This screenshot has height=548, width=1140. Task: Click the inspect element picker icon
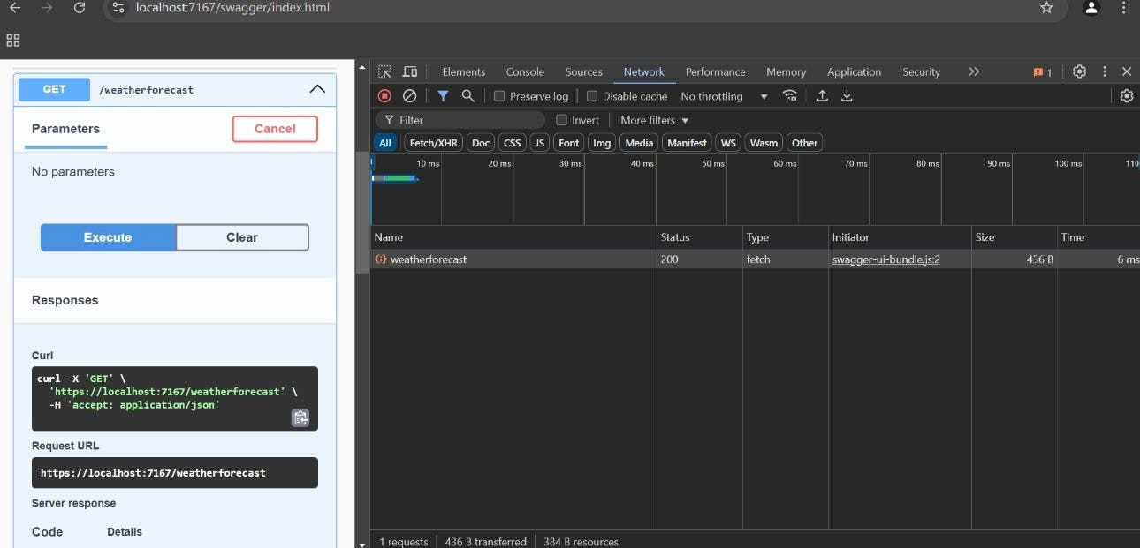pyautogui.click(x=384, y=71)
